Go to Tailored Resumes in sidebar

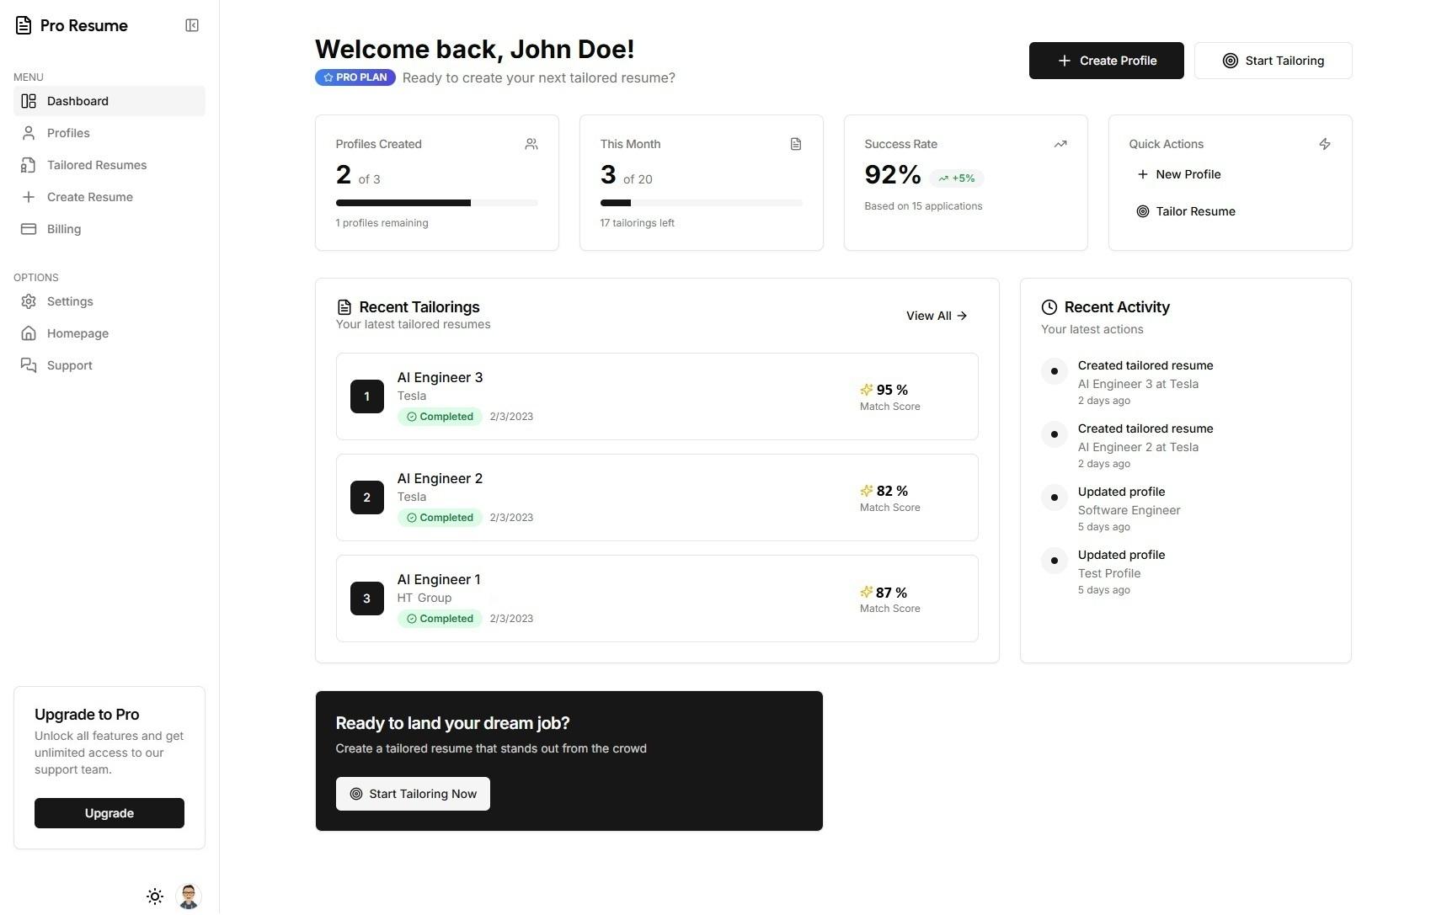coord(96,165)
